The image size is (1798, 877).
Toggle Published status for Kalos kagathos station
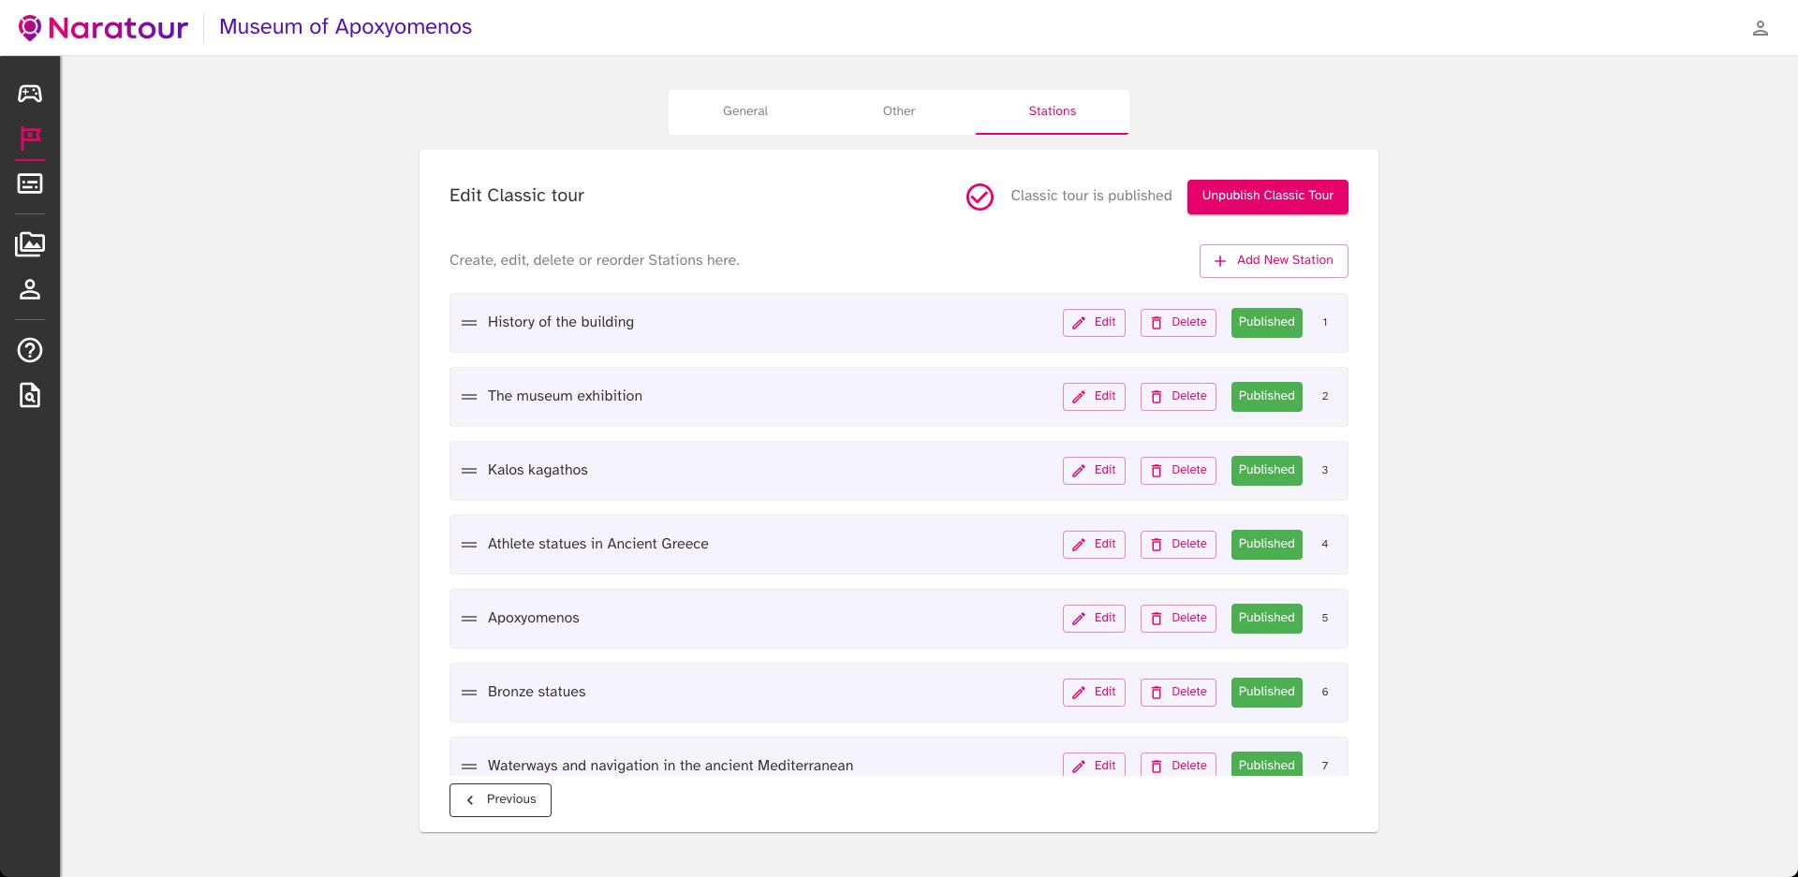pos(1266,471)
